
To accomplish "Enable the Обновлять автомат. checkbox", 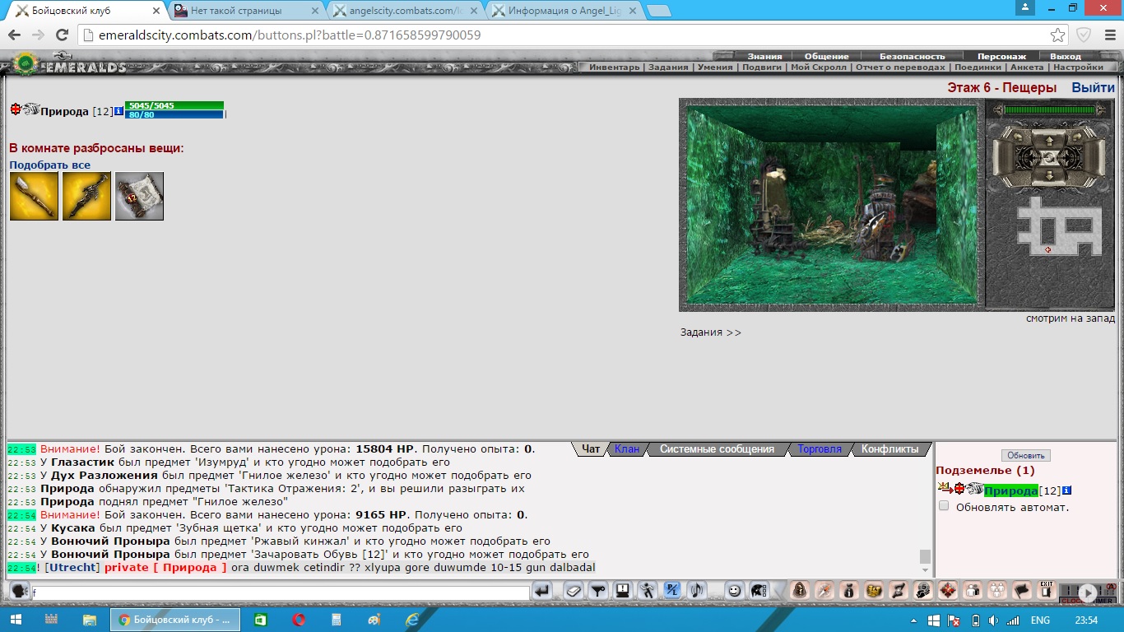I will pyautogui.click(x=944, y=506).
